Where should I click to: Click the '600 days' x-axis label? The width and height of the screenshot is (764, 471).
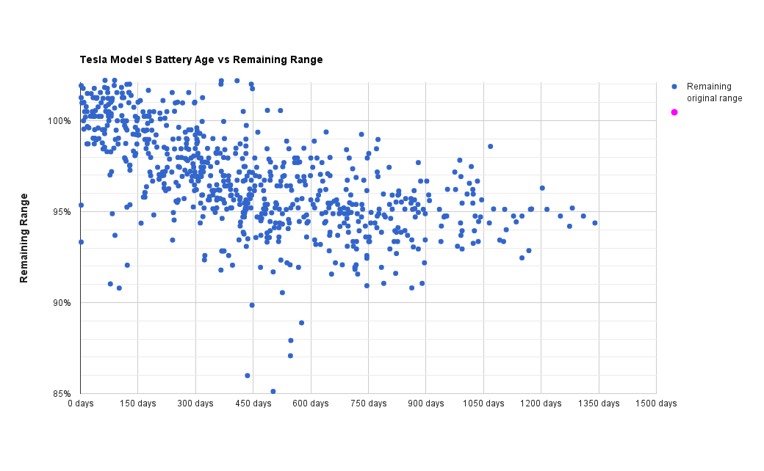pyautogui.click(x=310, y=404)
